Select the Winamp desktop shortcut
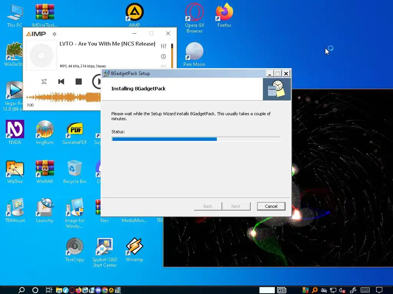Viewport: 393px width, 294px height. 134,250
